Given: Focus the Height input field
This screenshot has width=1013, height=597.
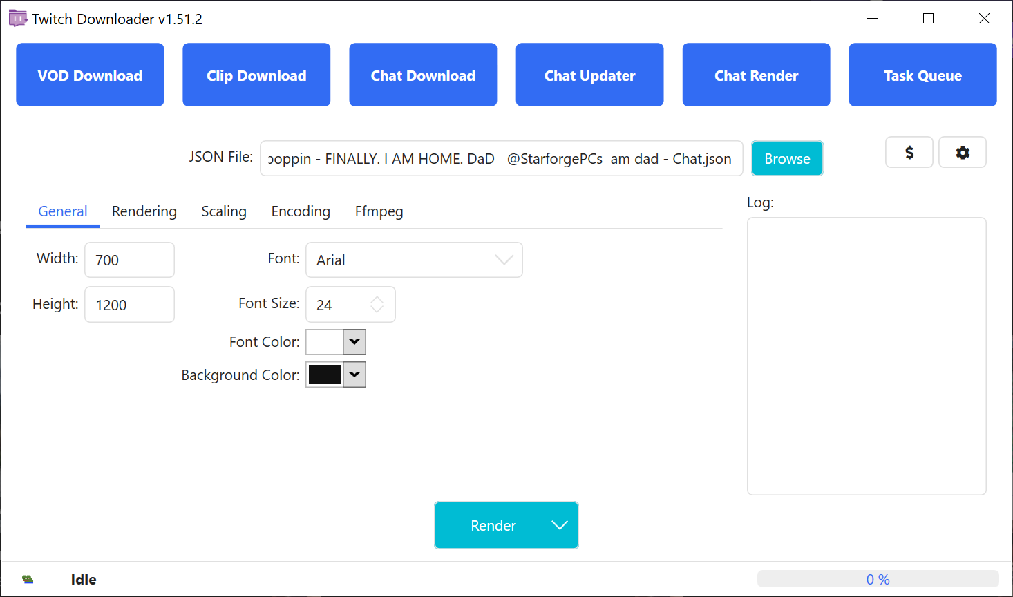Looking at the screenshot, I should [x=129, y=304].
